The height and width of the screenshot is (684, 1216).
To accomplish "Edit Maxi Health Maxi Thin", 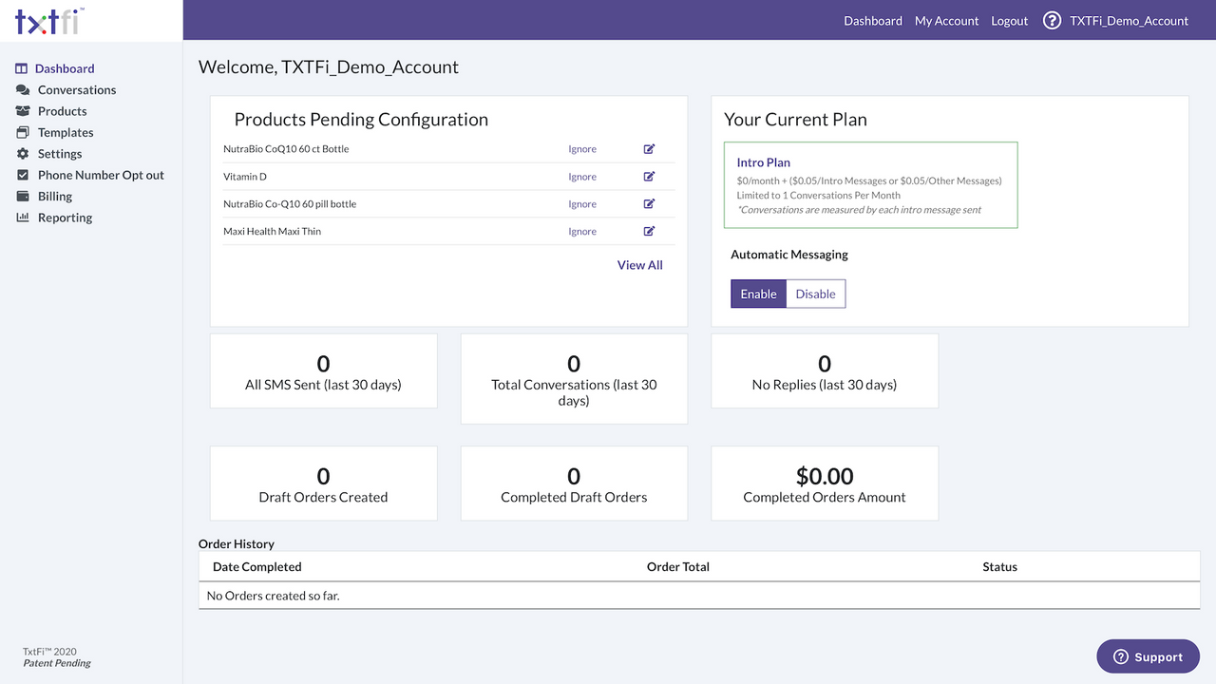I will click(x=649, y=231).
